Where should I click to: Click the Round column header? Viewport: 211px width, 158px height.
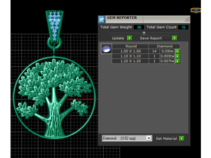click(x=131, y=46)
